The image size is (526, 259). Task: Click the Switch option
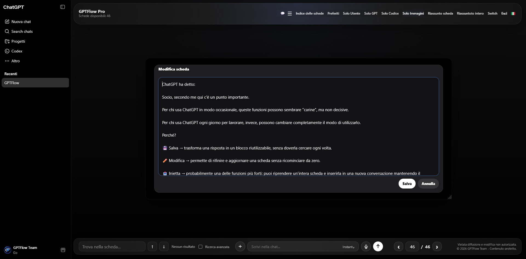pyautogui.click(x=492, y=13)
